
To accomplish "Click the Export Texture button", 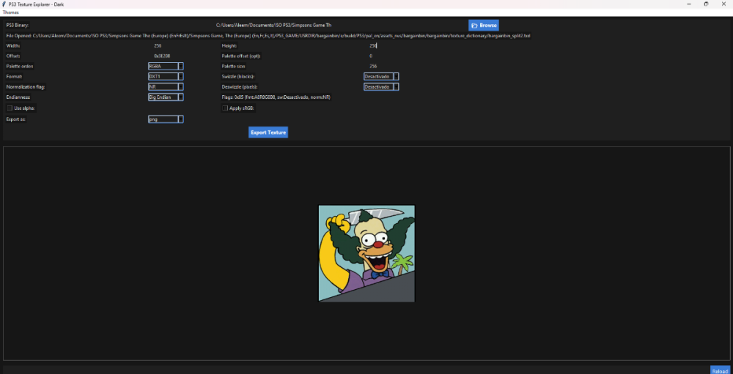I will 268,132.
